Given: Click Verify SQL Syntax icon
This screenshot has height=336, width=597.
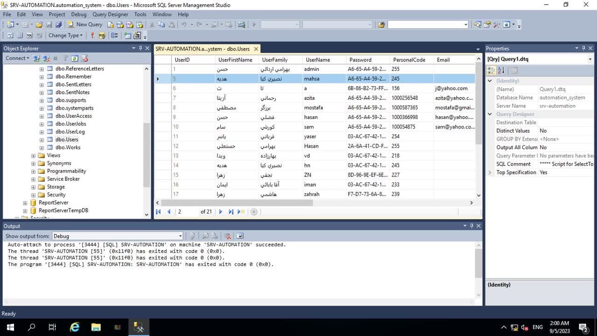Looking at the screenshot, I should click(x=102, y=35).
